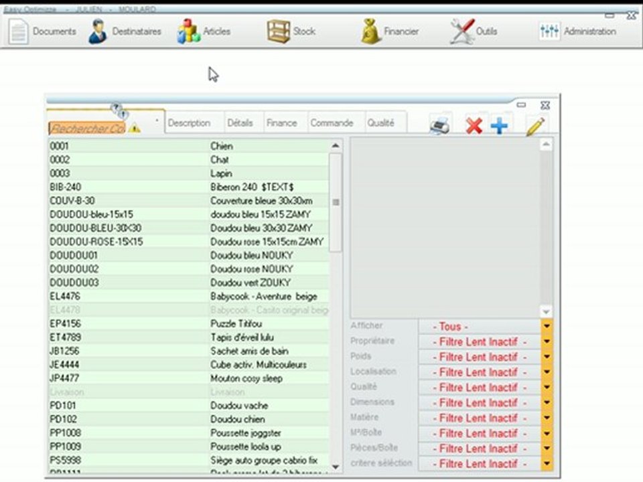Expand the critère séléction filter dropdown
Viewport: 643px width, 482px height.
[547, 463]
